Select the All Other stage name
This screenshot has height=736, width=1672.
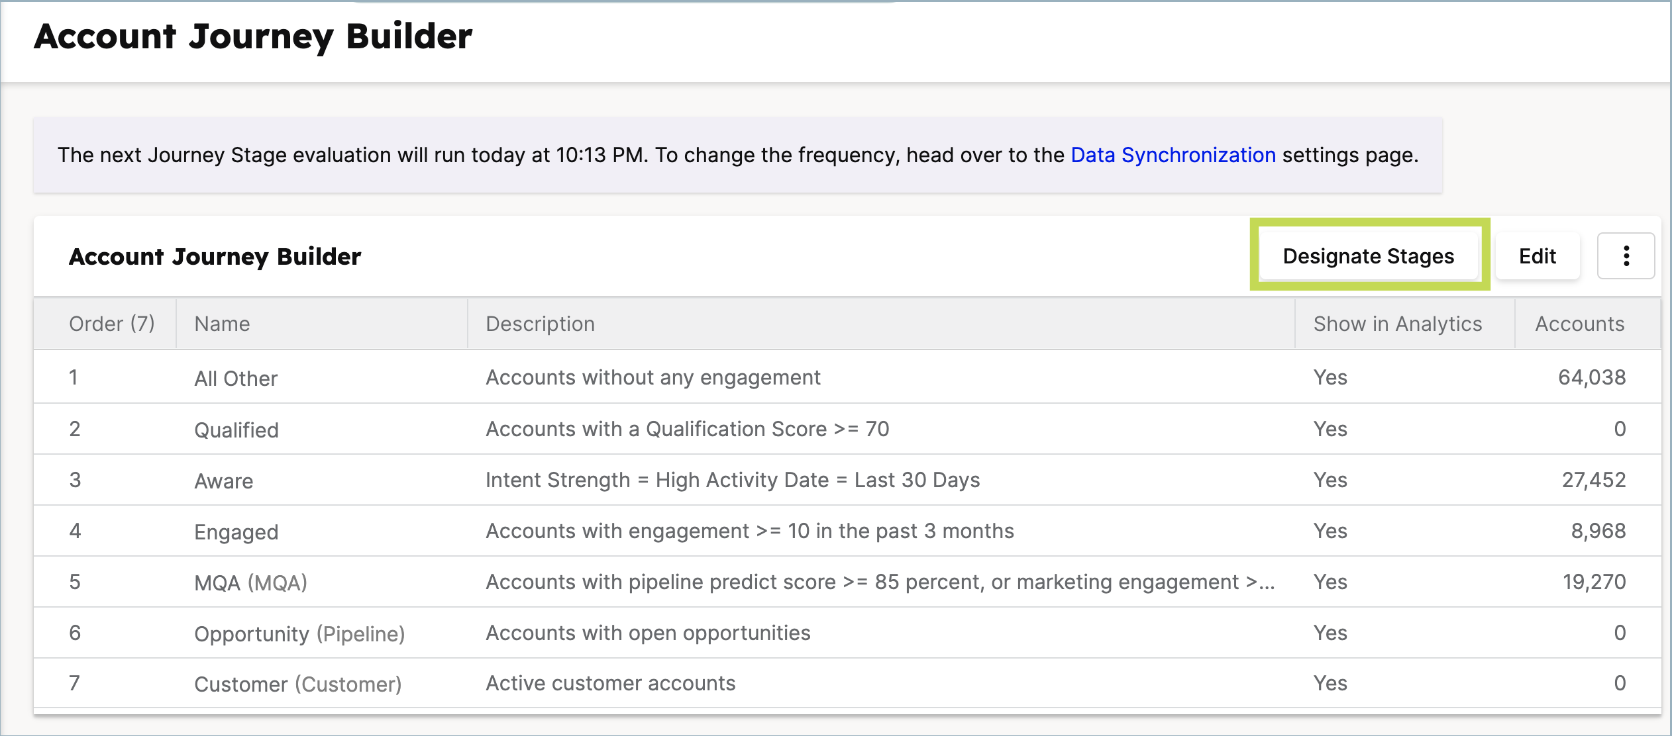[236, 379]
